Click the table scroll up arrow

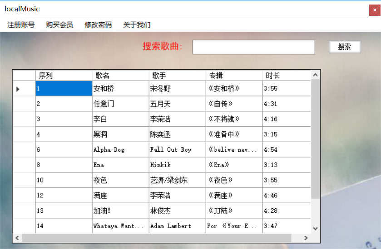316,75
